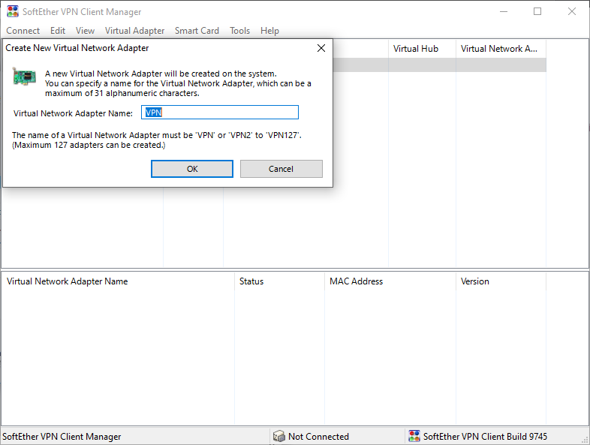Image resolution: width=590 pixels, height=445 pixels.
Task: Sort by the Virtual Hub column header
Action: tap(422, 49)
